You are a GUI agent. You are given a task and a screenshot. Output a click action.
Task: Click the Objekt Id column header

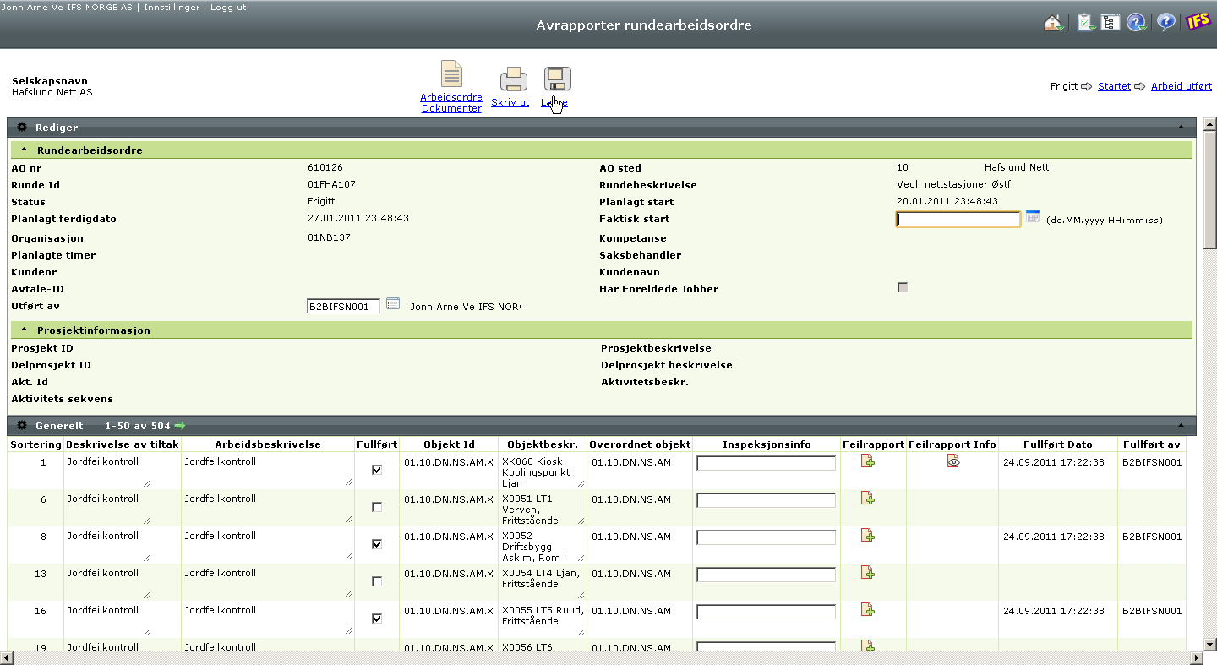point(449,444)
